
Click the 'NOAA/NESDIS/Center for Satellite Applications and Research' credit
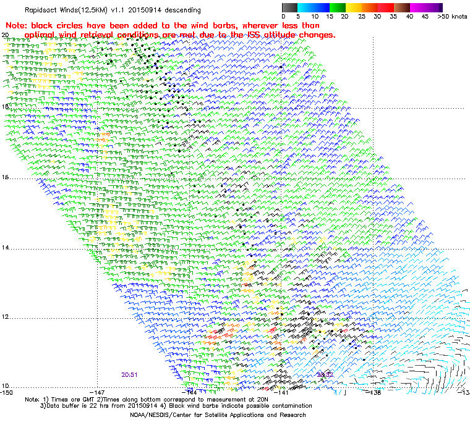(x=218, y=415)
